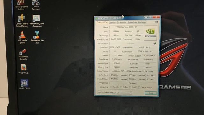Click the GPU field showing G84M
Viewport: 204px width, 115px height.
[x=116, y=31]
